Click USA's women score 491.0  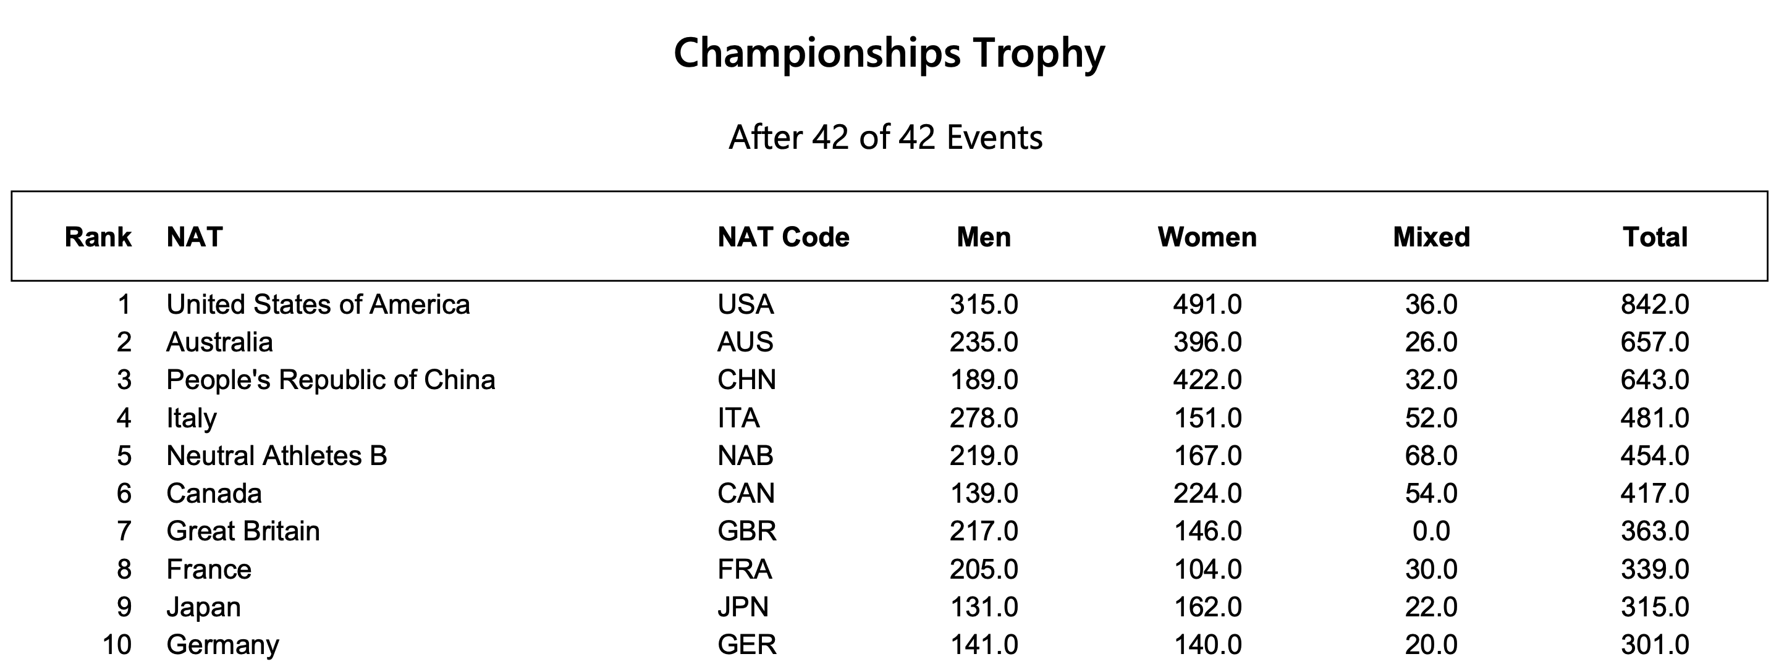point(1206,304)
